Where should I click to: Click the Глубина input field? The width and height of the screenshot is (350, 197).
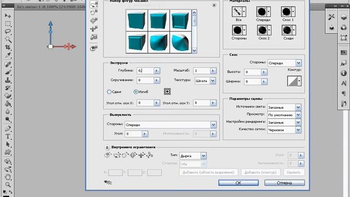145,71
